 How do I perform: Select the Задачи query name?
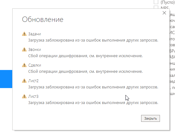(x=34, y=34)
